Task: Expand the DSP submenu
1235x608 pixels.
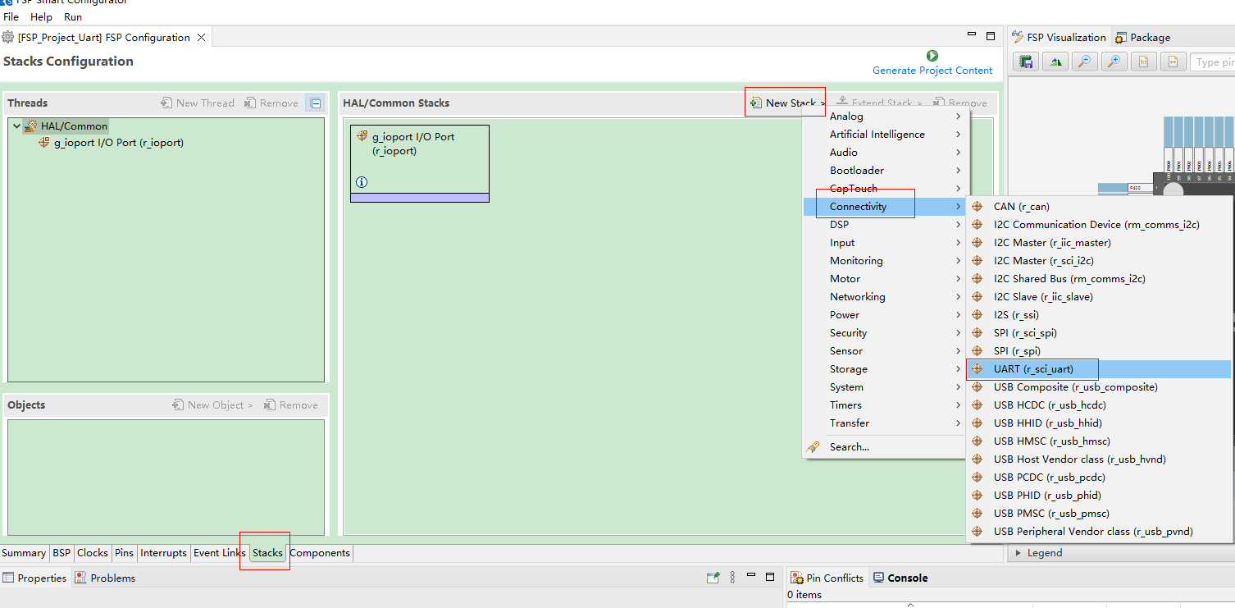Action: point(886,225)
